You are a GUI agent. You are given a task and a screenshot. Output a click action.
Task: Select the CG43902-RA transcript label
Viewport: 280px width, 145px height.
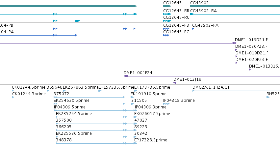tap(203, 11)
